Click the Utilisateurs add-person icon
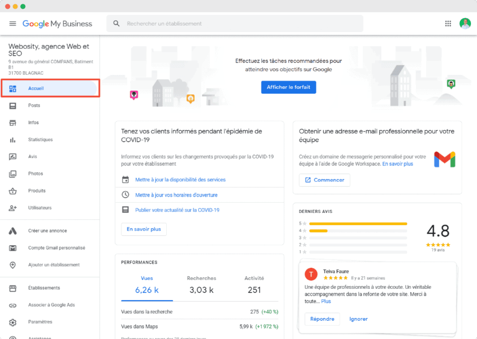 point(13,208)
